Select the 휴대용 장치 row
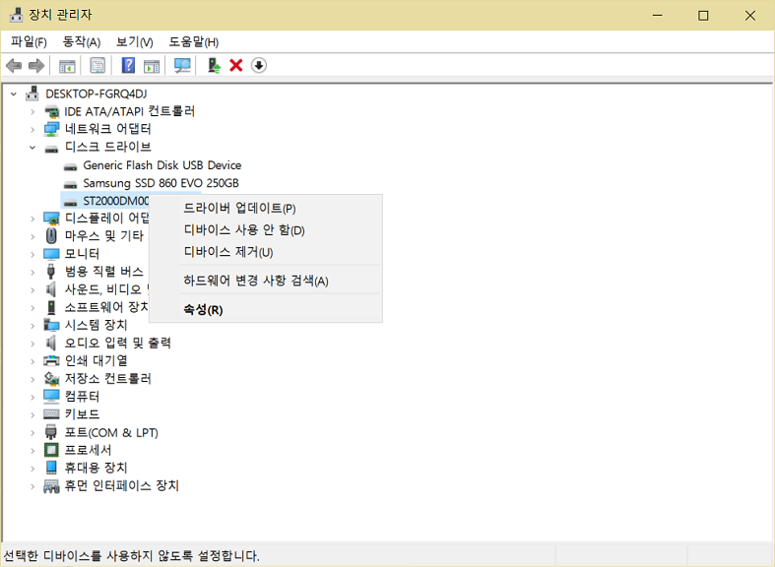The width and height of the screenshot is (775, 567). click(x=96, y=468)
